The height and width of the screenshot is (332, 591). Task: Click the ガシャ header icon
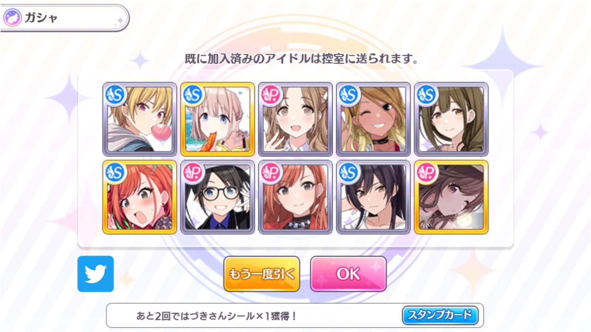(12, 18)
